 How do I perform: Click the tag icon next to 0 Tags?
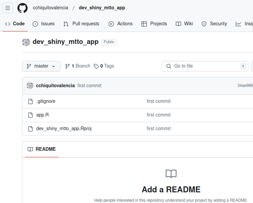click(x=96, y=66)
